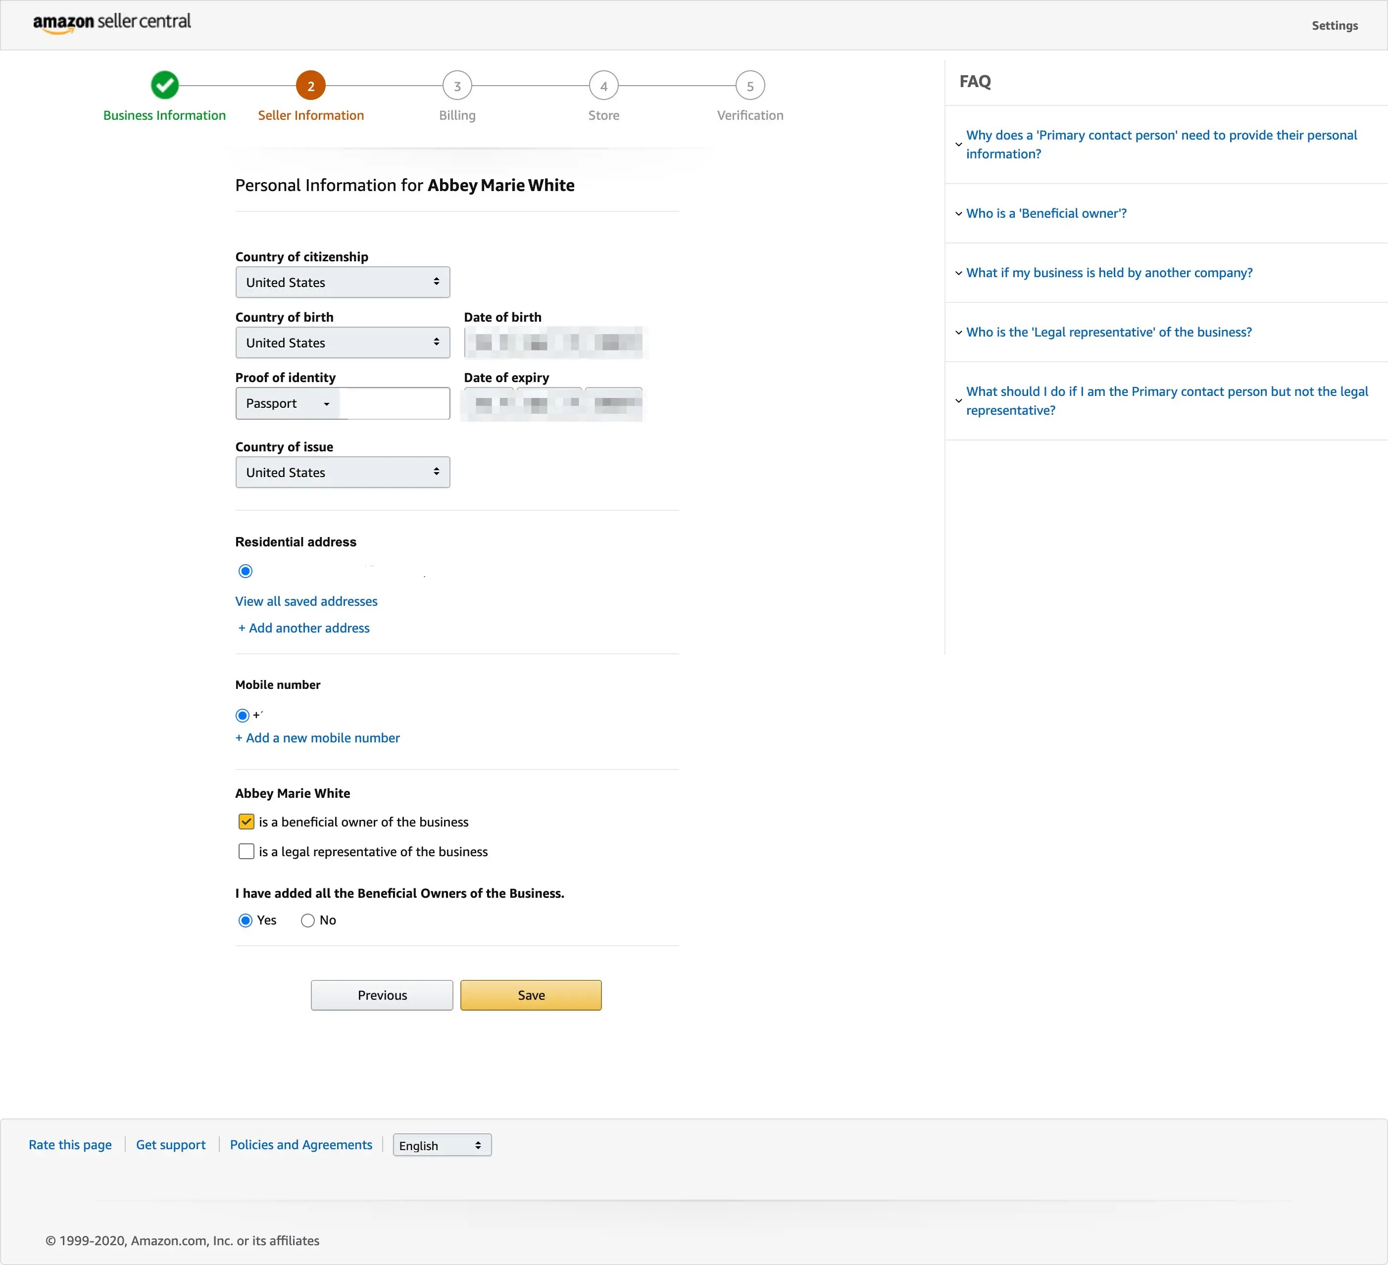Expand the 'Who is a Beneficial owner' FAQ chevron
1388x1265 pixels.
pyautogui.click(x=958, y=213)
